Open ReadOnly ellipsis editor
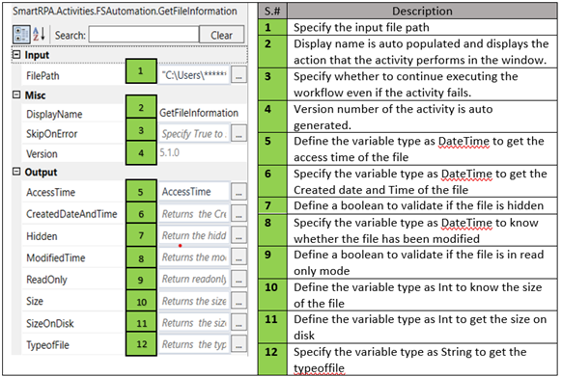Viewport: 562px width, 377px height. (x=239, y=279)
